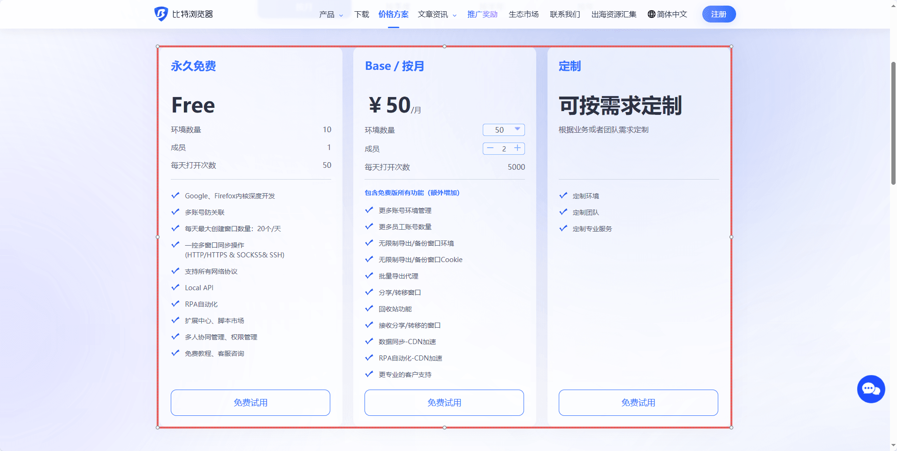Click the minus icon to reduce members
897x451 pixels.
point(490,149)
